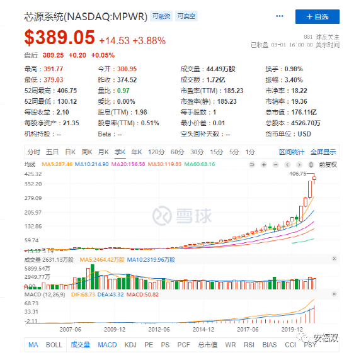This screenshot has height=353, width=349.
Task: Toggle the PCF indicator
Action: click(x=183, y=345)
